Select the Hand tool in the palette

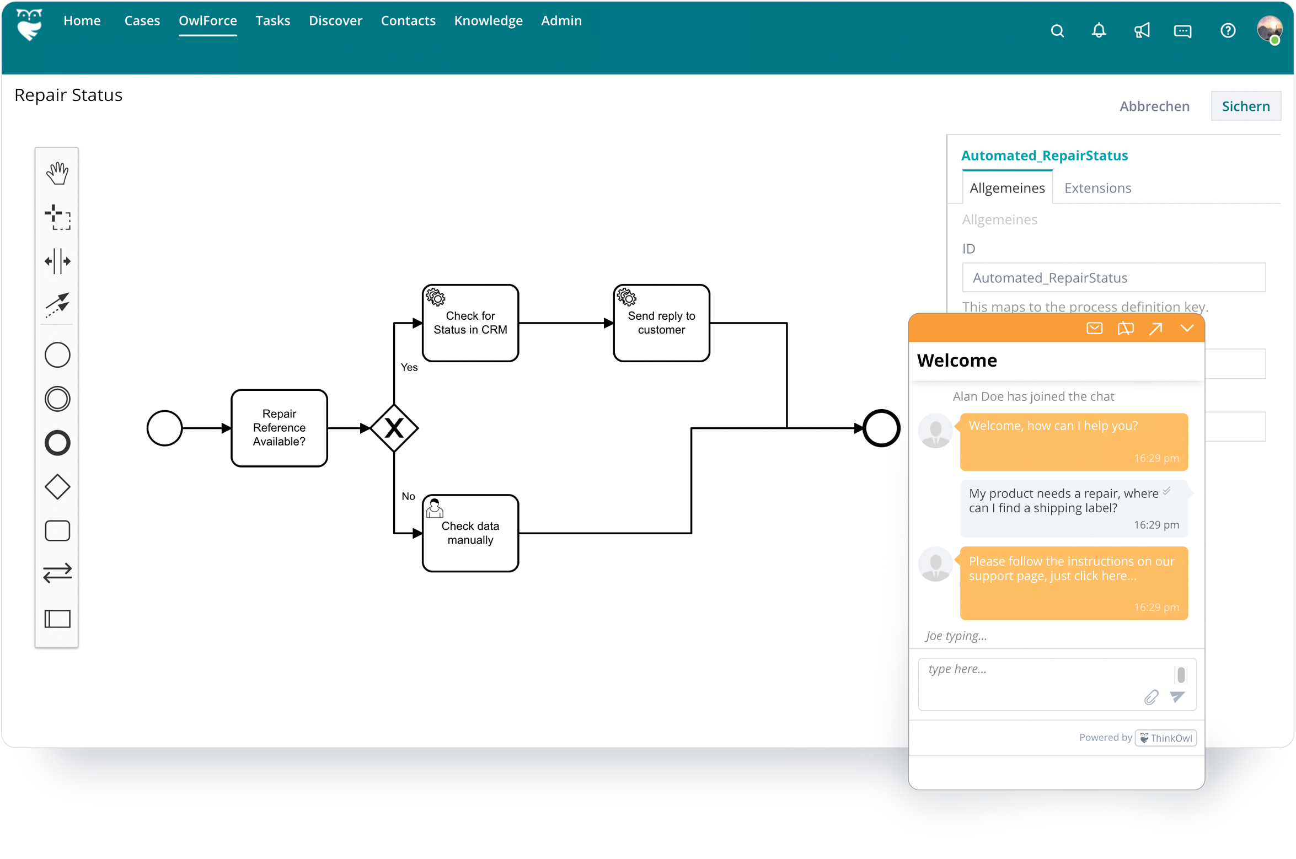pos(57,172)
